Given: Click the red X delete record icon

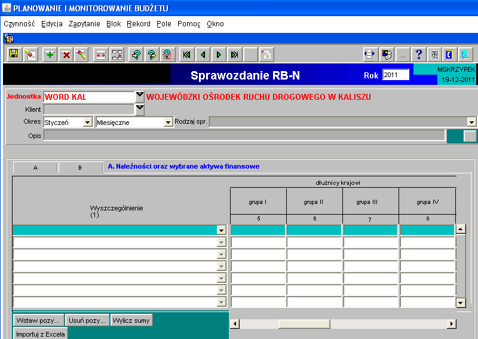Looking at the screenshot, I should (66, 54).
